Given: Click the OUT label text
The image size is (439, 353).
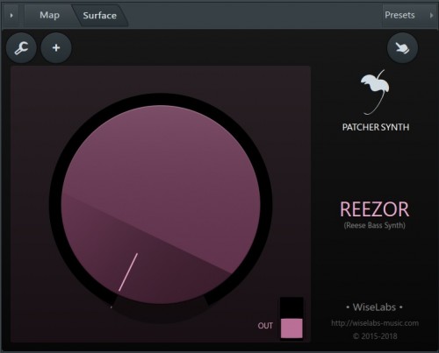Looking at the screenshot, I should click(265, 326).
